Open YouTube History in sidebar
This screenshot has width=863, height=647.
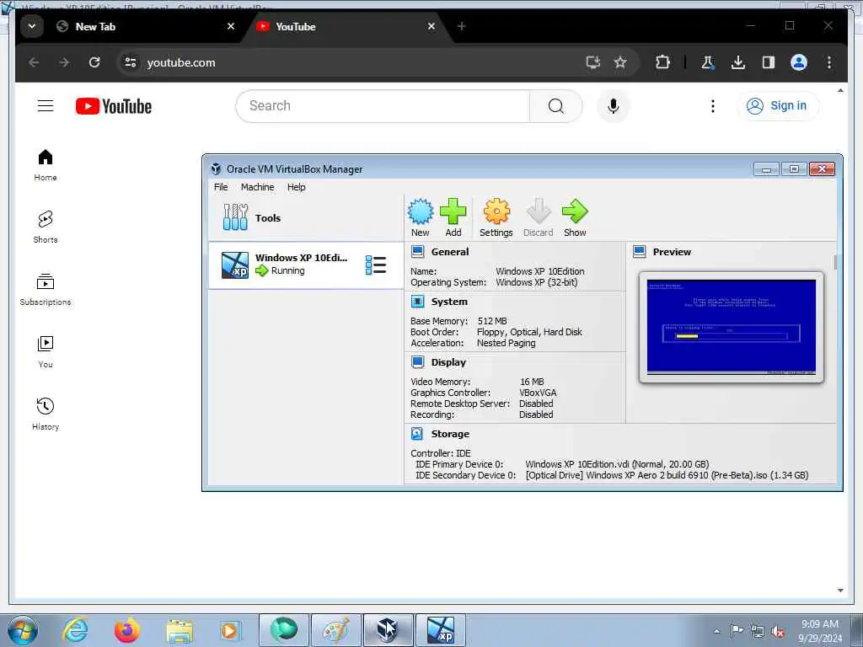tap(46, 414)
